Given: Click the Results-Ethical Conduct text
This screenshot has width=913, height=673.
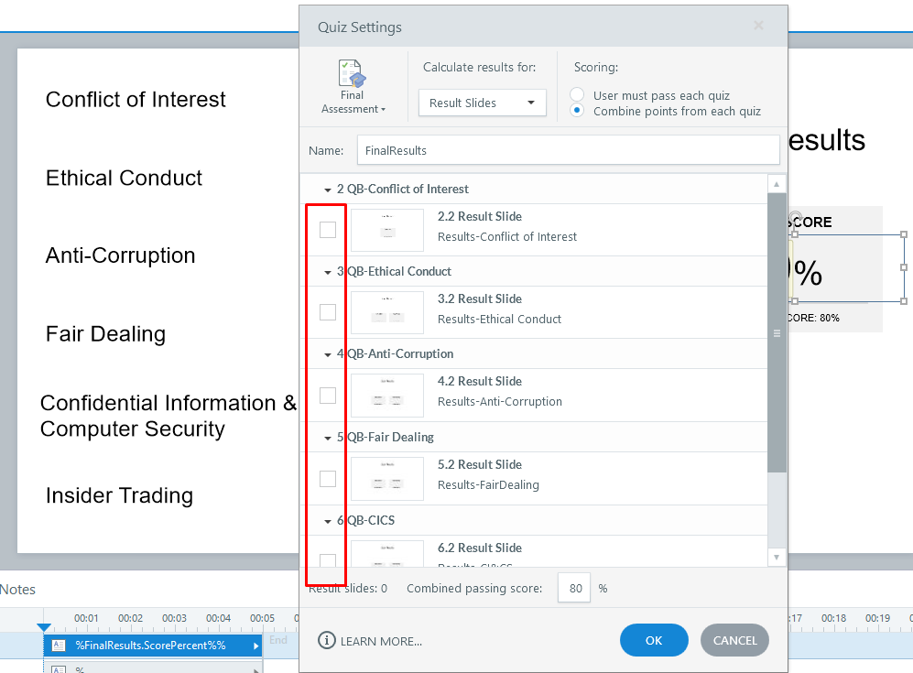Looking at the screenshot, I should tap(500, 319).
